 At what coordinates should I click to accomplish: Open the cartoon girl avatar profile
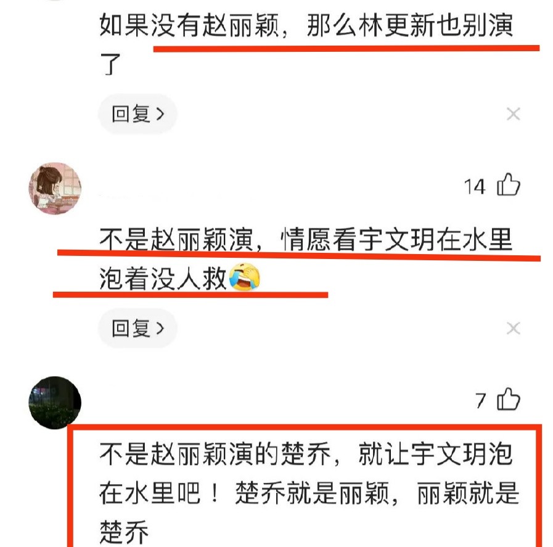(x=55, y=188)
